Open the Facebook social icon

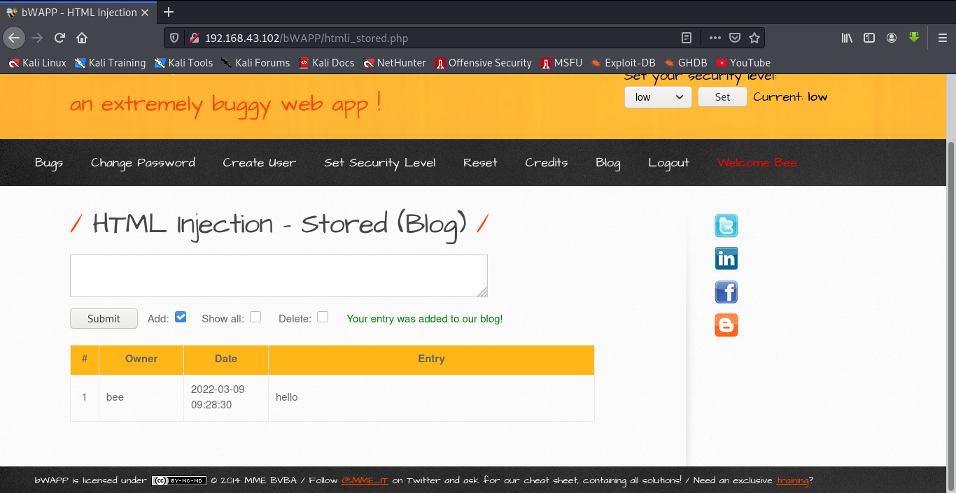726,292
